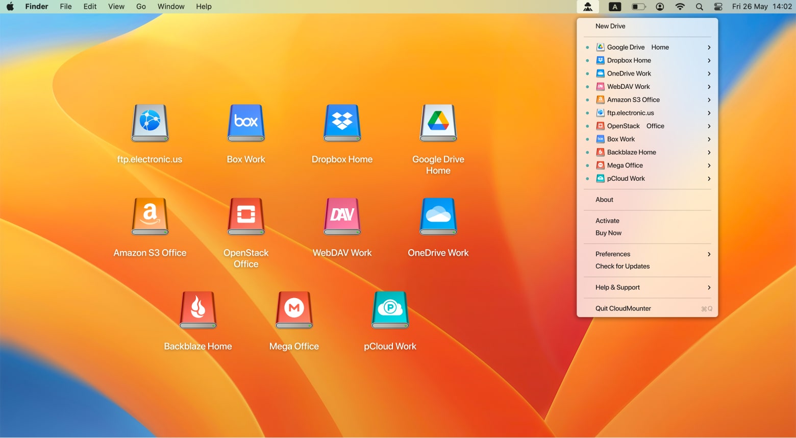The image size is (796, 438).
Task: Toggle the connection dot next to pCloud Work
Action: [x=587, y=179]
